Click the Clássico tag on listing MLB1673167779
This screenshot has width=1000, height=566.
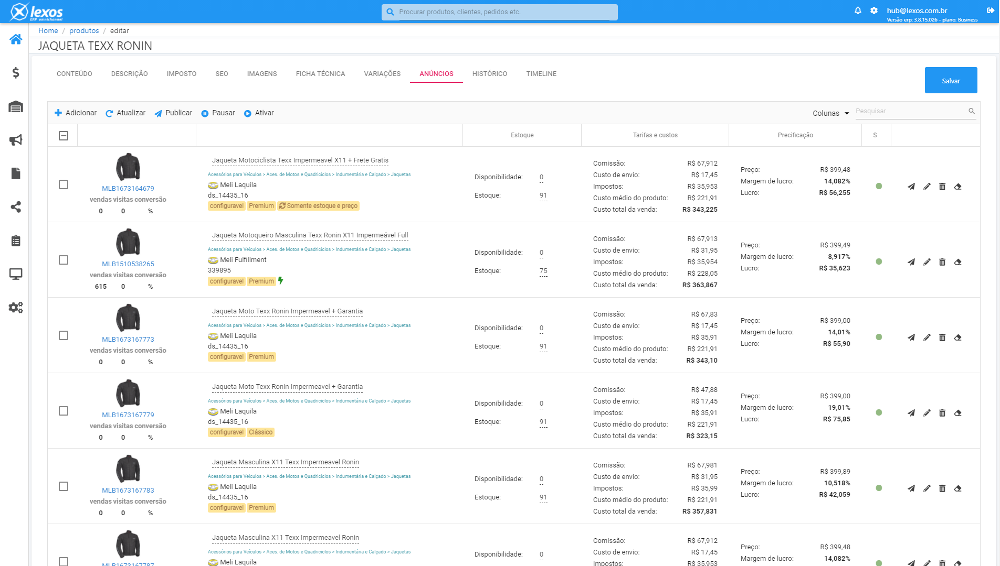[x=261, y=432]
